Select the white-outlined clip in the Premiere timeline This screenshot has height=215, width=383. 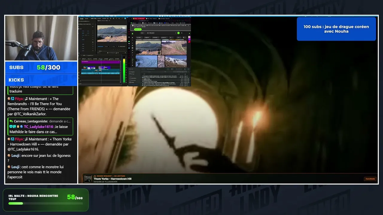[102, 67]
